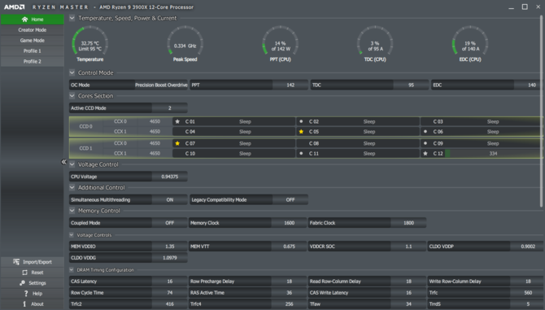Collapse the Cores Section
This screenshot has width=545, height=310.
(x=72, y=95)
